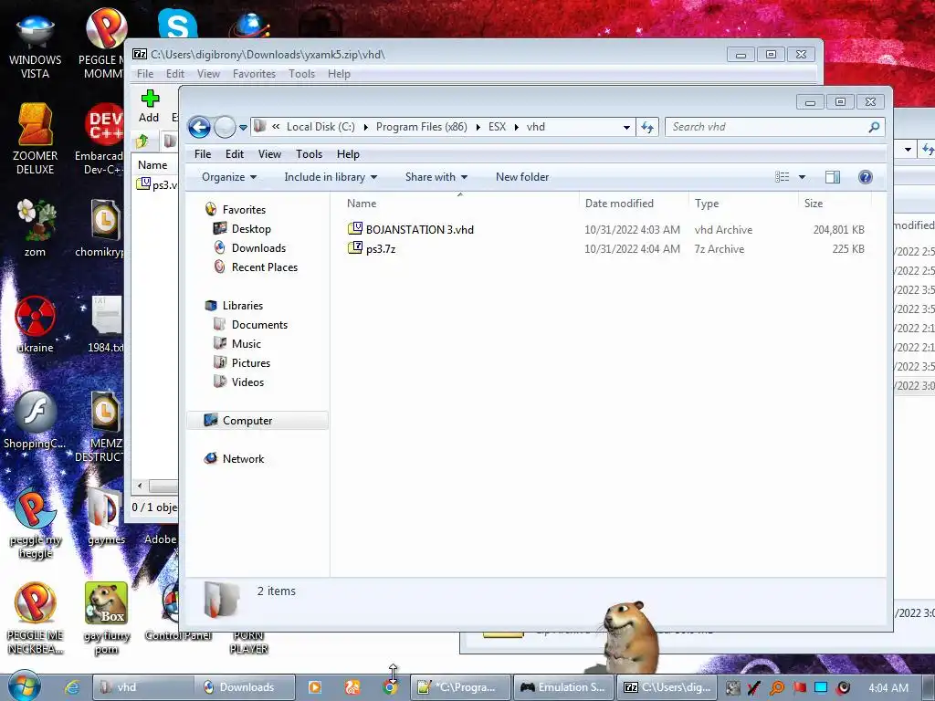Screen dimensions: 935x701
Task: Click the search magnifier icon
Action: (x=874, y=127)
